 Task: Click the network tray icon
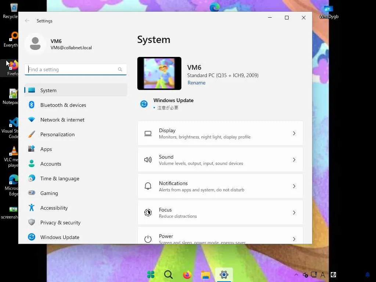(314, 275)
